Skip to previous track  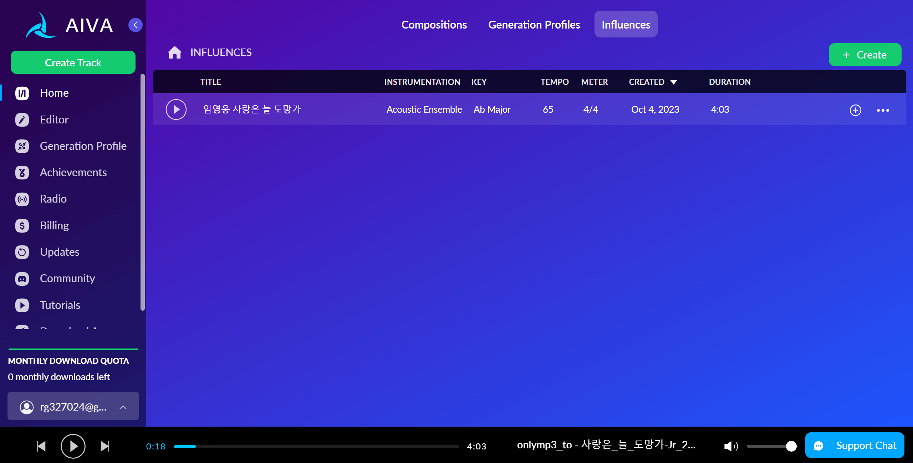click(41, 446)
